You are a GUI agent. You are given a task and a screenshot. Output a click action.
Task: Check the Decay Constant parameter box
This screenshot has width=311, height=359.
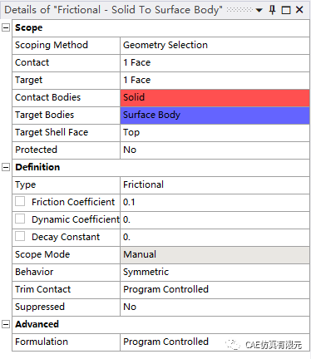[x=20, y=236]
